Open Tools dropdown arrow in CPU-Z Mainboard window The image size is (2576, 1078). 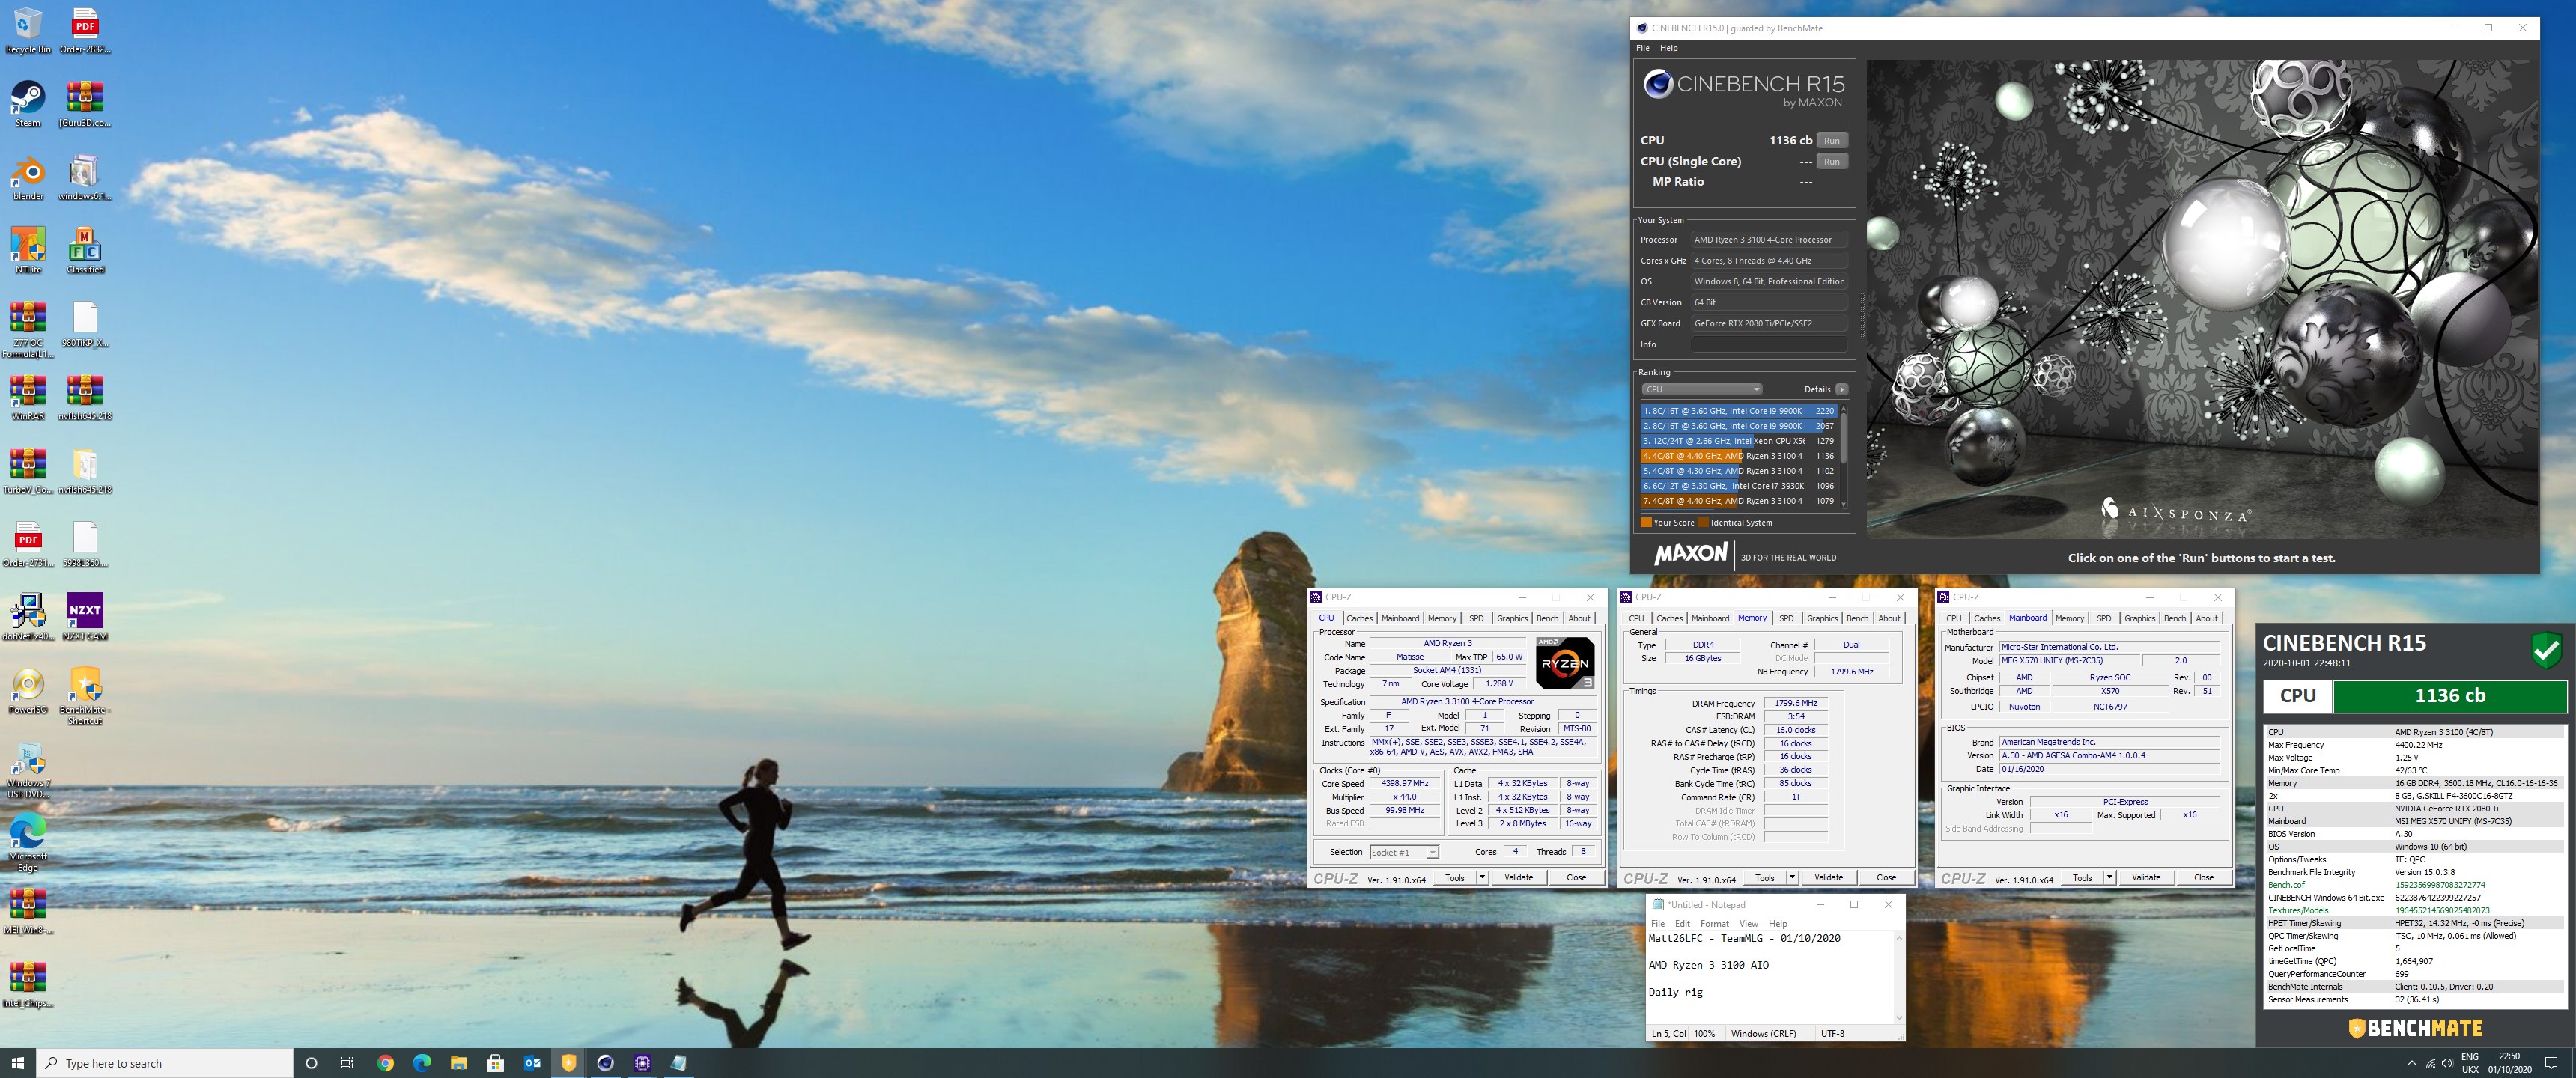coord(2109,877)
